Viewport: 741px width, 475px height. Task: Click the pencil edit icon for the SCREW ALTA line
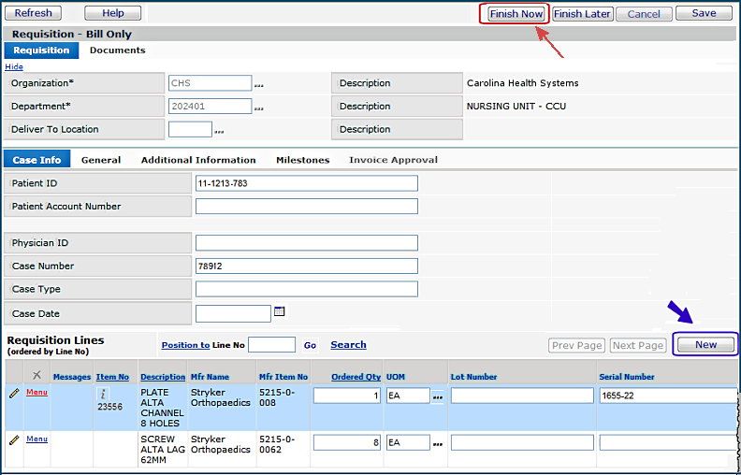(14, 439)
